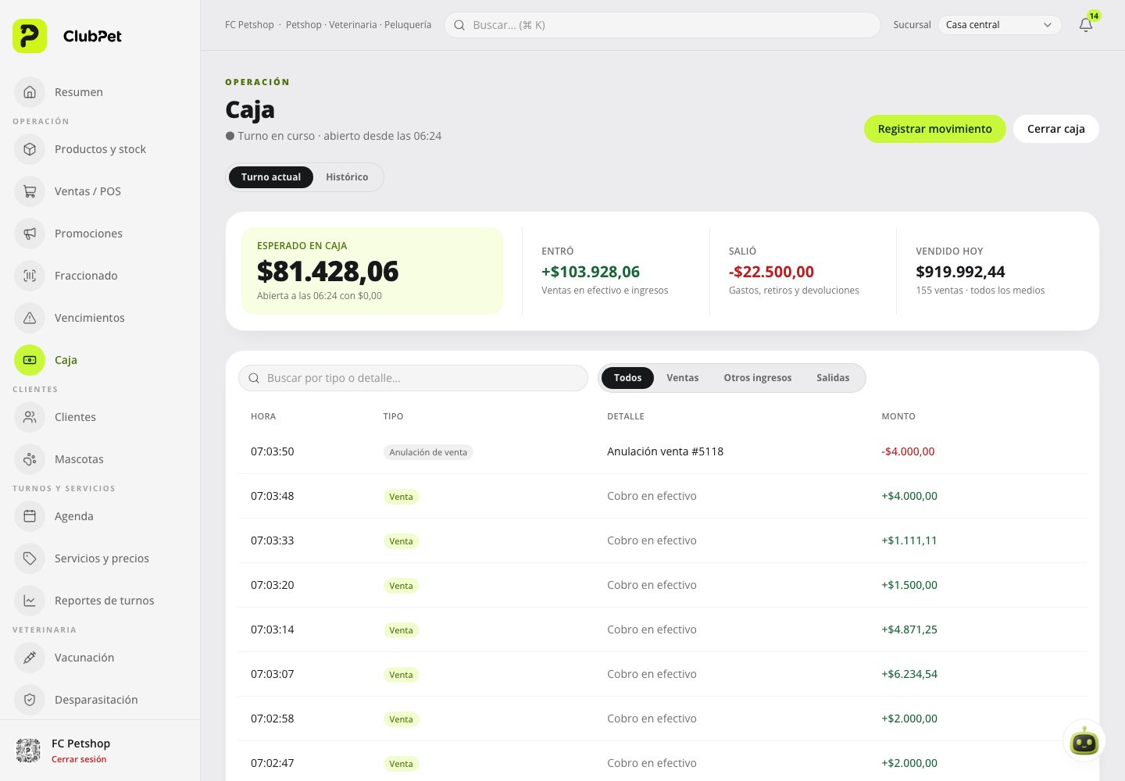Click Cerrar sesión link
The image size is (1125, 781).
tap(79, 759)
